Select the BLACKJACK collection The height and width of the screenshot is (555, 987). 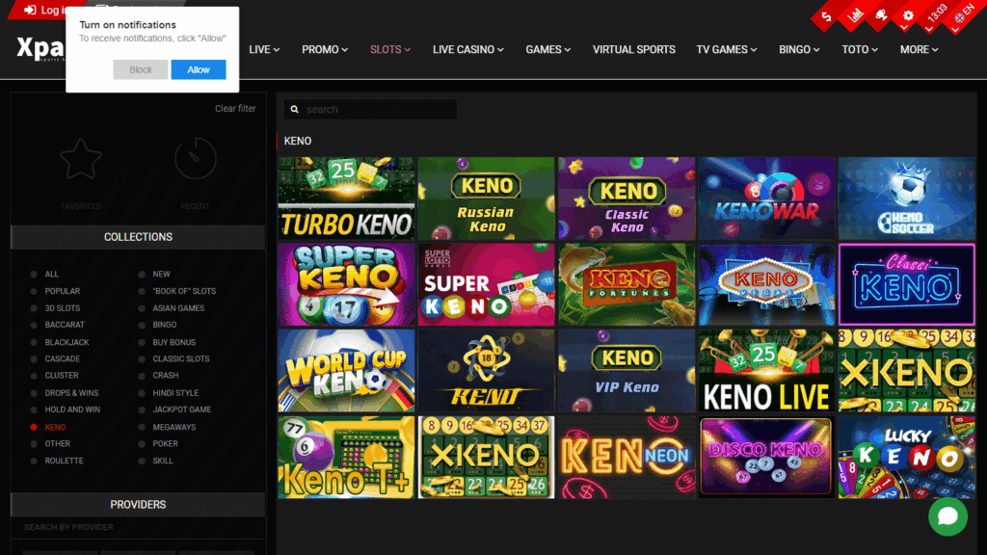(x=67, y=342)
